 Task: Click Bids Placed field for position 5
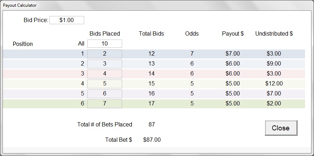click(x=105, y=94)
